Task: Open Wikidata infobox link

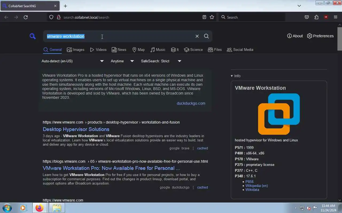Action: coord(252,190)
